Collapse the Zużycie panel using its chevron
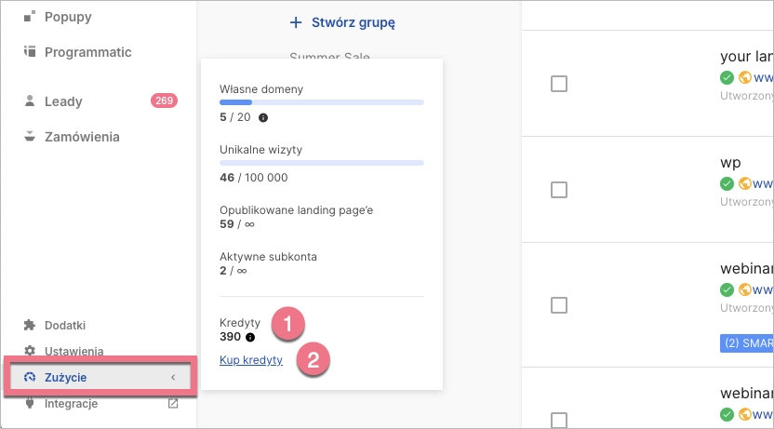Screen dimensions: 774x429 point(173,377)
